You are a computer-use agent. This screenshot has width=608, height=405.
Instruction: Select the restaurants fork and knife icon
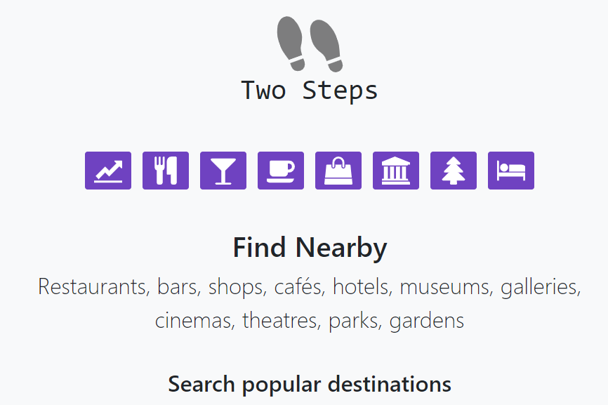point(166,171)
